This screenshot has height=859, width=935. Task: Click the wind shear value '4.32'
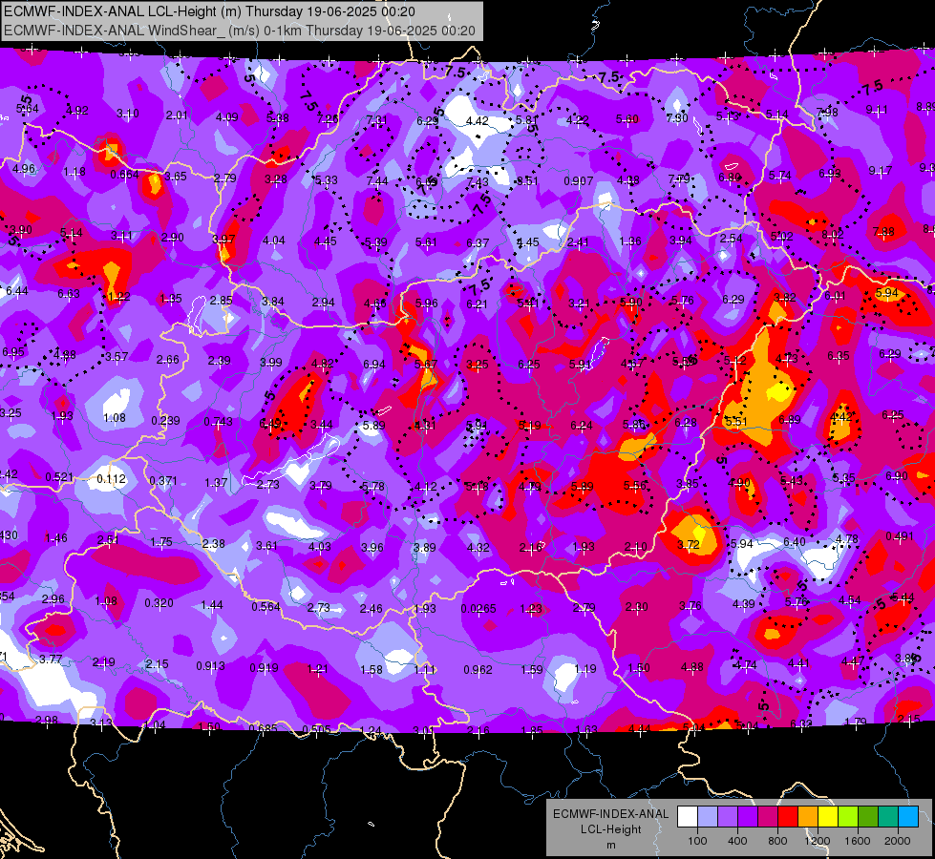pyautogui.click(x=478, y=547)
